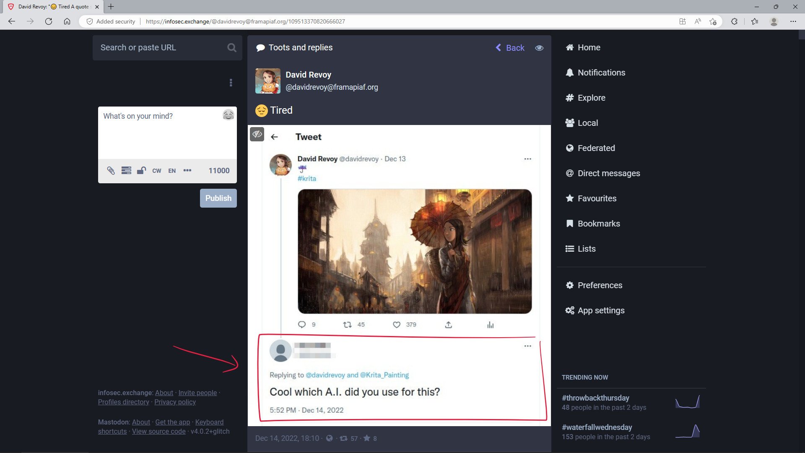Open the browser favorites list icon

point(755,21)
